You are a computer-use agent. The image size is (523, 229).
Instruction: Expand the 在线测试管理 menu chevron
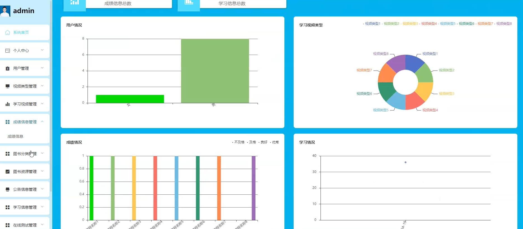(x=42, y=225)
